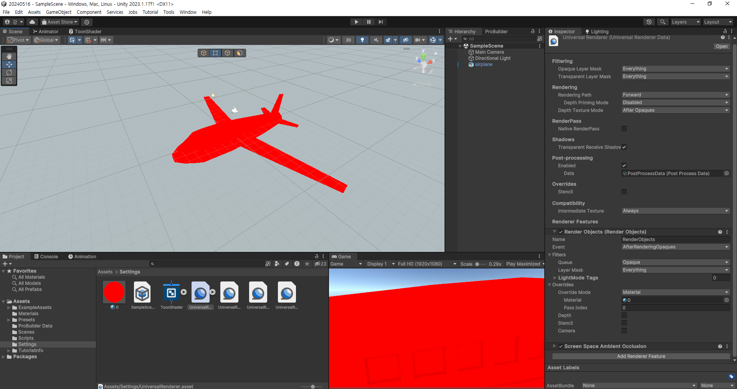Open Unity cloud services icon
Viewport: 737px width, 389px height.
coord(33,22)
